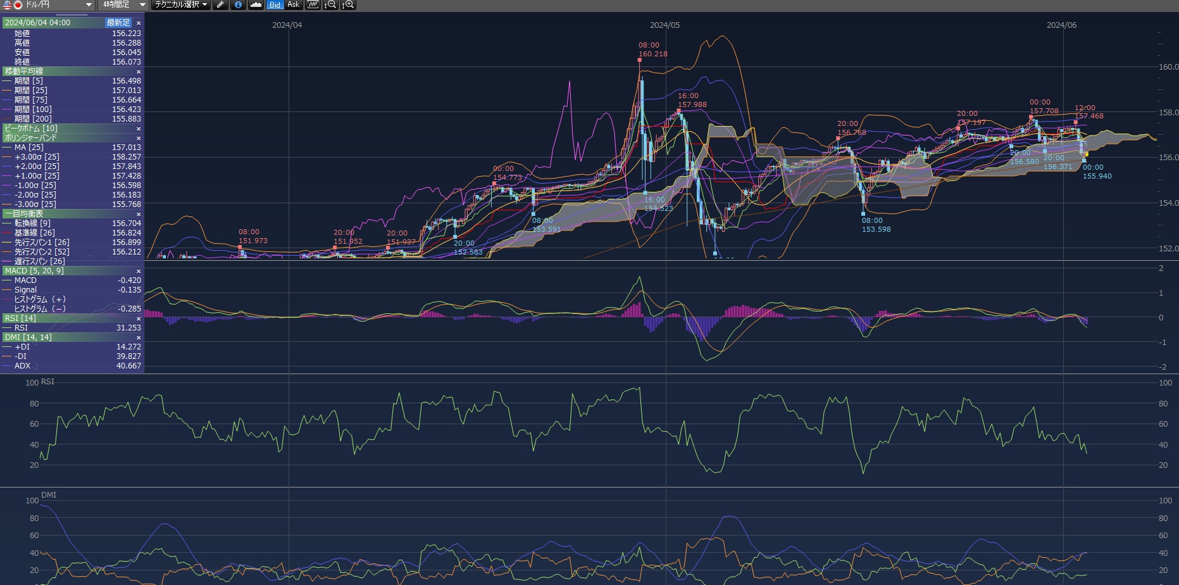The height and width of the screenshot is (585, 1179).
Task: Click the blue information icon
Action: pos(238,5)
